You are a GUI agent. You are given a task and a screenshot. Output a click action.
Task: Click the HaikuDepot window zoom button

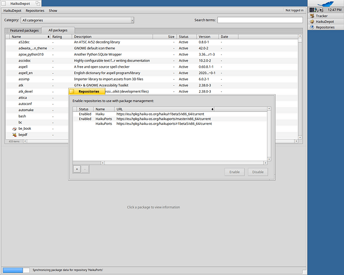point(38,3)
